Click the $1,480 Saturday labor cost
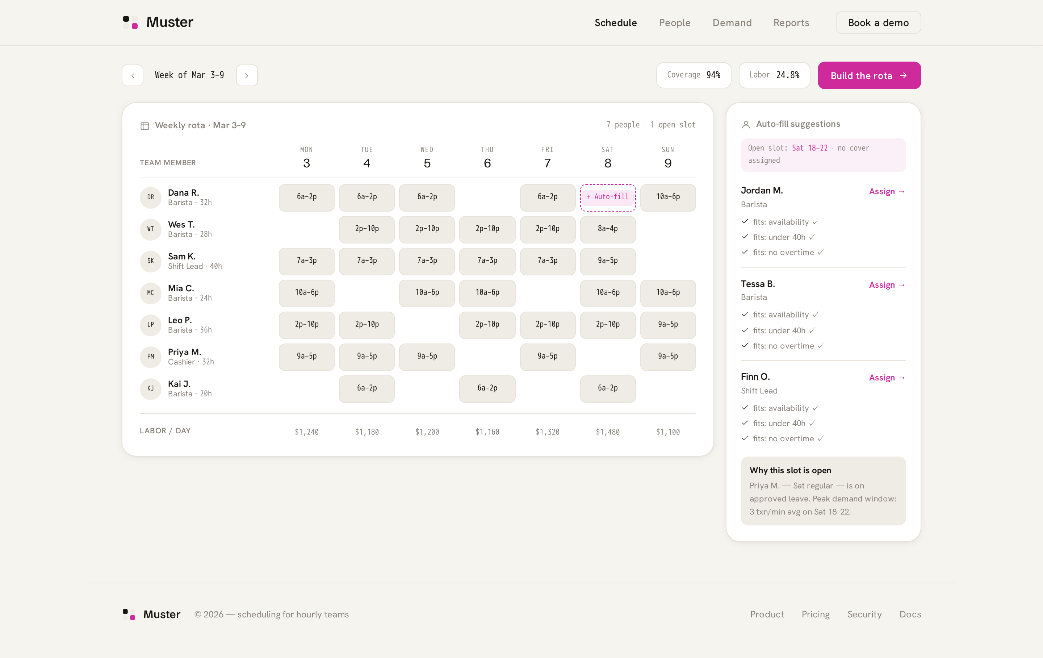 pos(608,432)
